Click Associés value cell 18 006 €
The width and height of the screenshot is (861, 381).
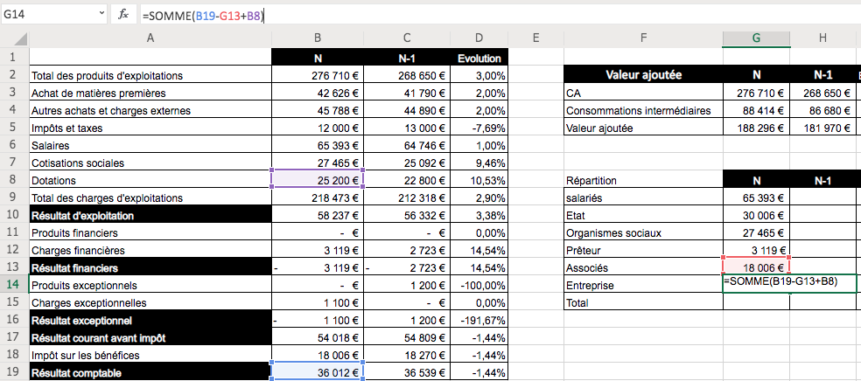[x=756, y=267]
